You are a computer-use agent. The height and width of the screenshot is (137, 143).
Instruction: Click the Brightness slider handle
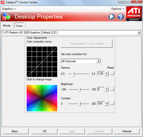[80, 90]
